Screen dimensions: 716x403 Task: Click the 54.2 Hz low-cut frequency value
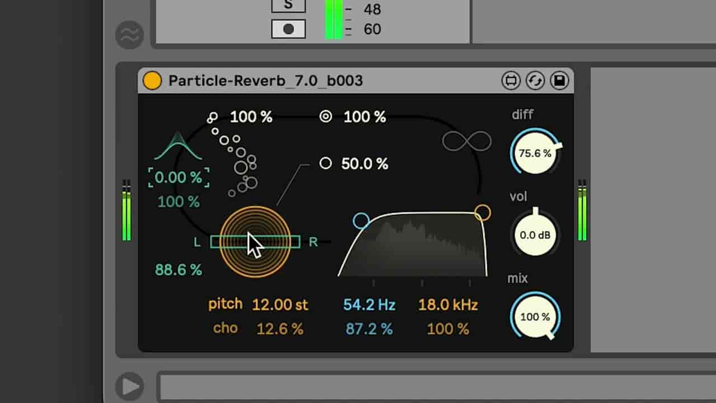coord(368,304)
